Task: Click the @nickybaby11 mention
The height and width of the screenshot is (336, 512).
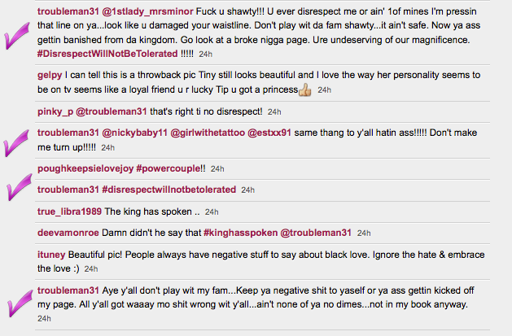Action: (x=135, y=133)
